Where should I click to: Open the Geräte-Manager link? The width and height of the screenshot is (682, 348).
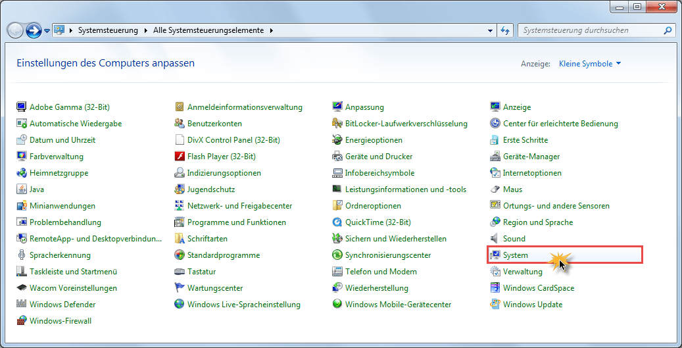click(531, 156)
